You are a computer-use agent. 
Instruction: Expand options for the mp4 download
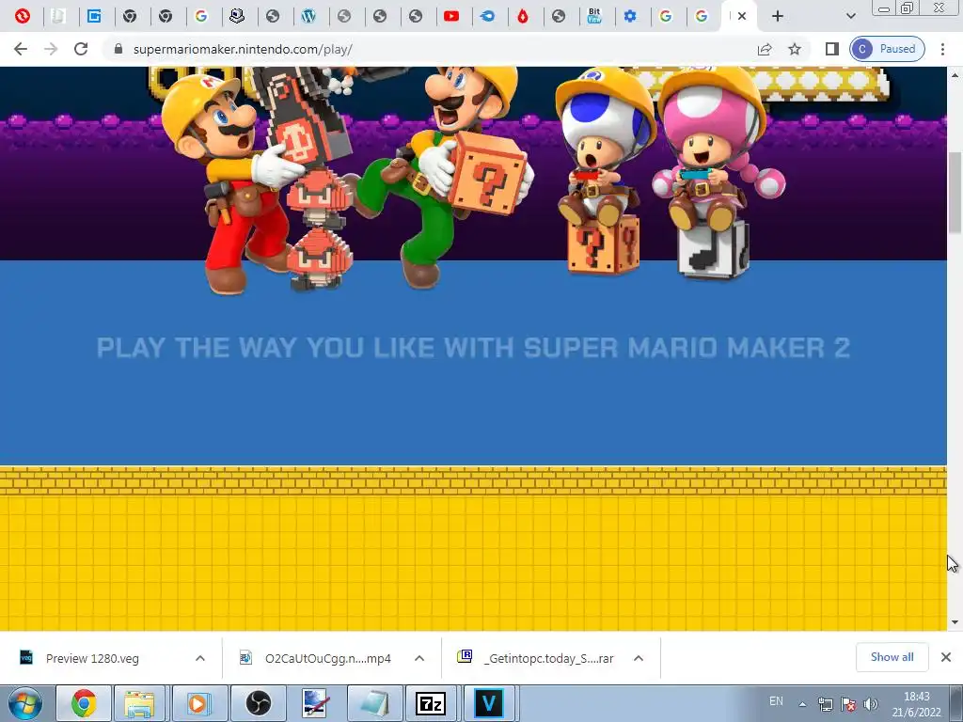point(419,658)
